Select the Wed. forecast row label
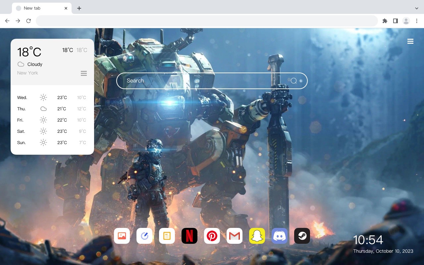Screen dimensions: 424x265 point(22,97)
